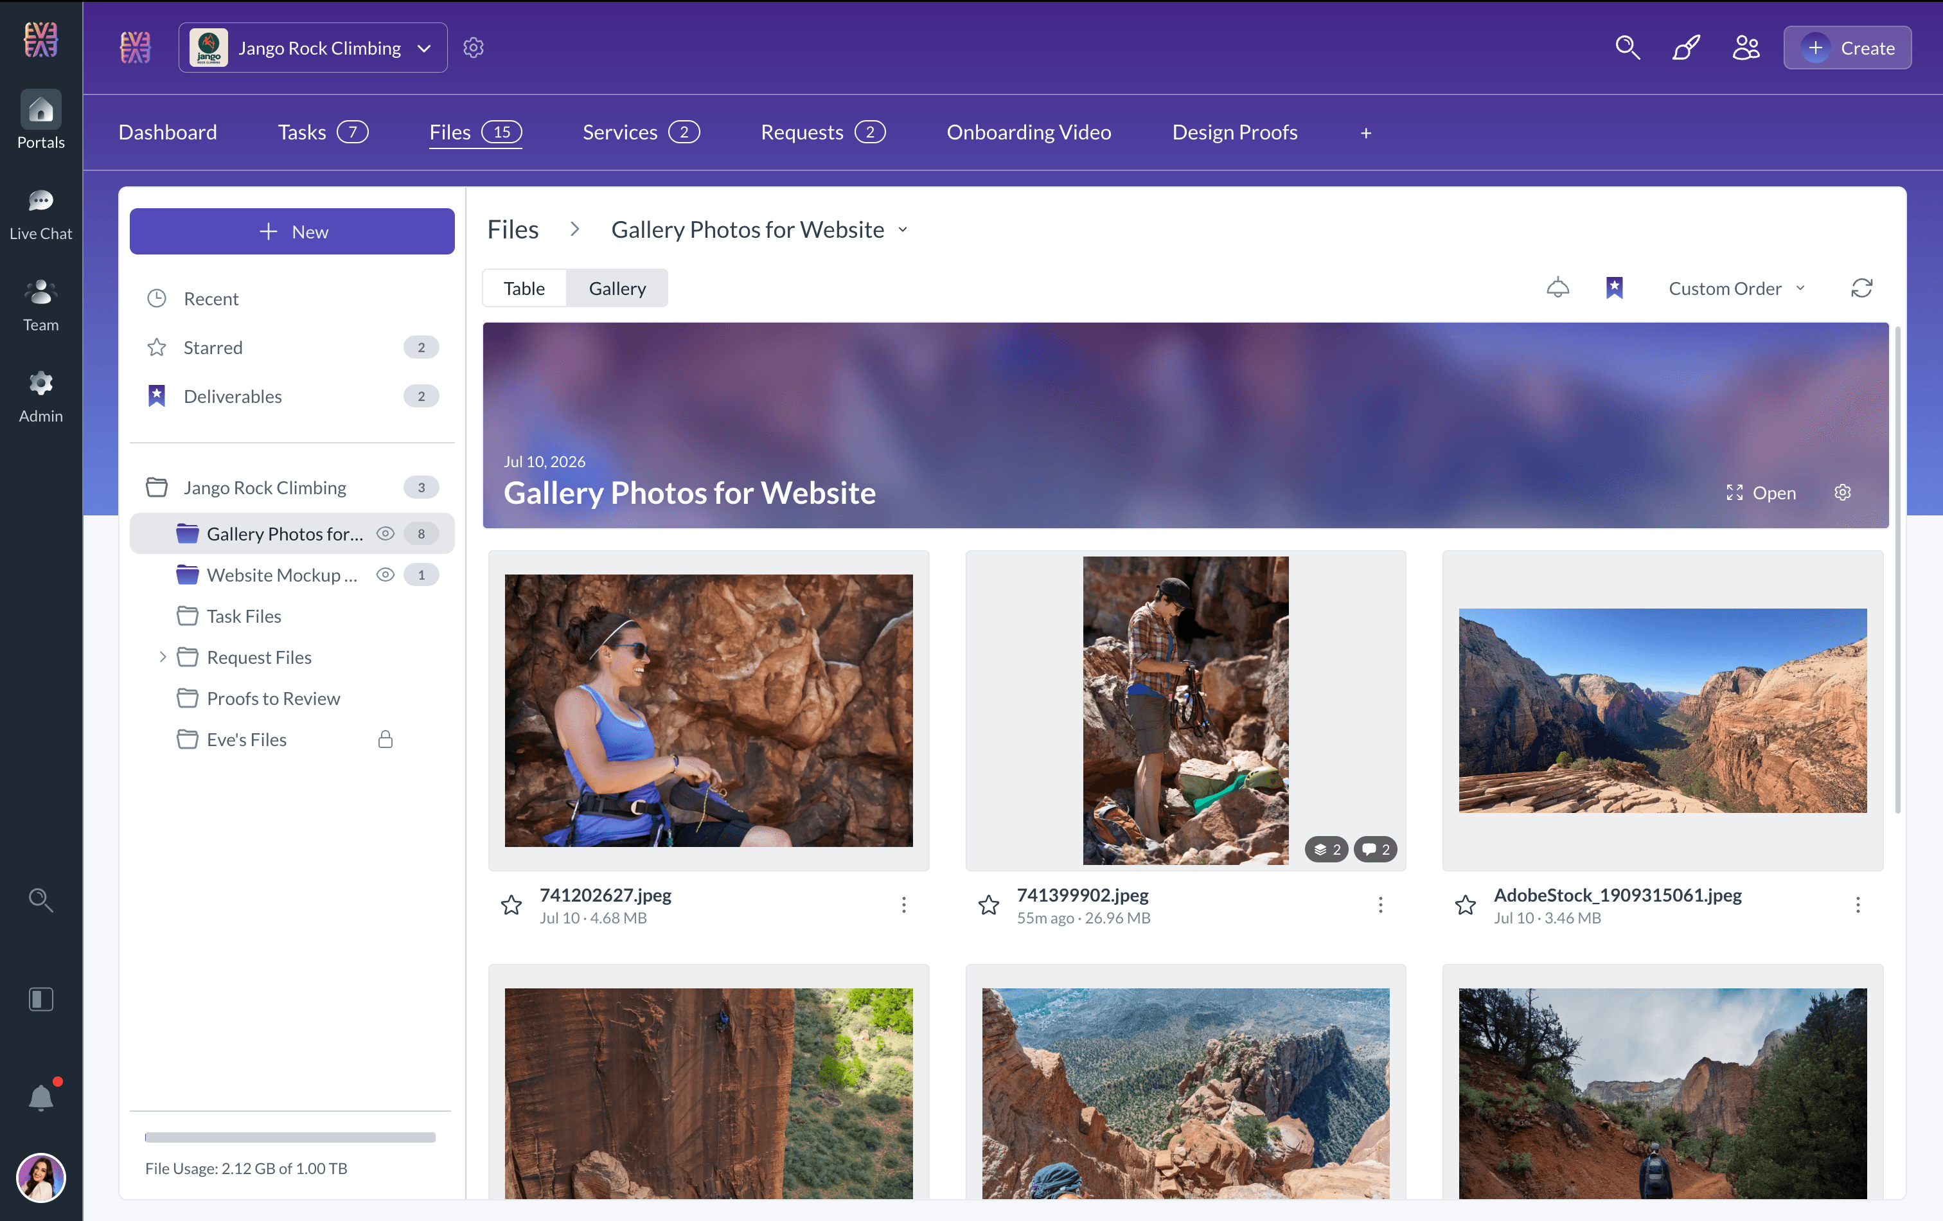Open the Design Proofs tab

pos(1234,132)
